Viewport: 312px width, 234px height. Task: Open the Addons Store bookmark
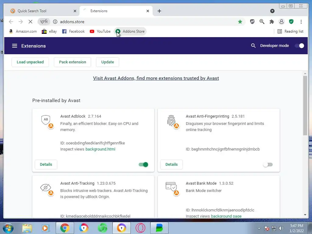(130, 31)
